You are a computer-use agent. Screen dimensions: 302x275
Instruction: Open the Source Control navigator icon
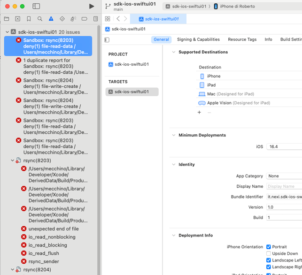pyautogui.click(x=17, y=19)
